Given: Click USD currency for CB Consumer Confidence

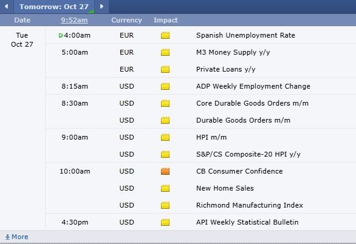Looking at the screenshot, I should tap(127, 171).
